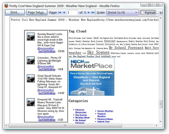The height and width of the screenshot is (134, 169).
Task: Click the Categories heading
Action: [78, 101]
